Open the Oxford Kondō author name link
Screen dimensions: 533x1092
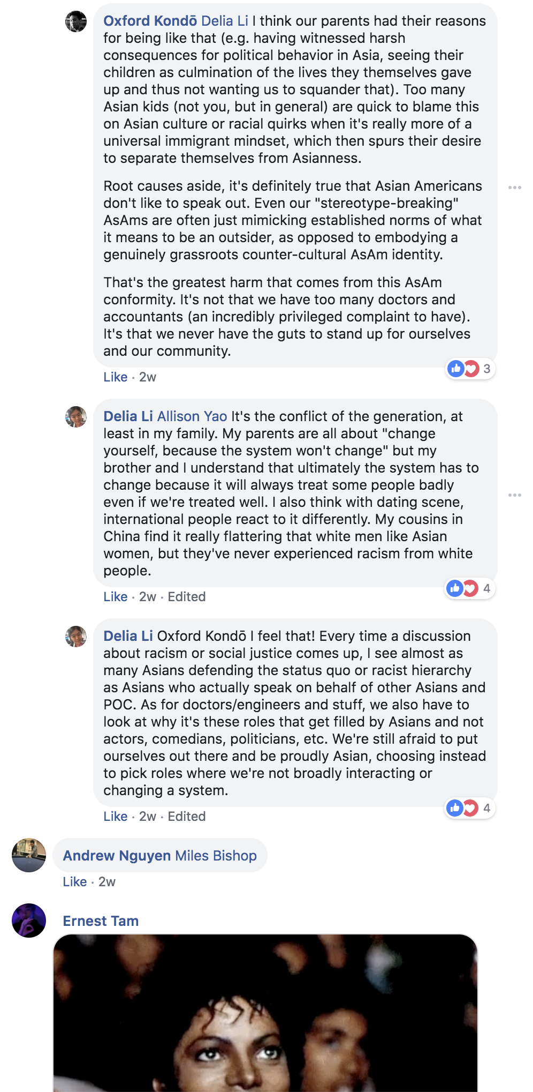[150, 21]
